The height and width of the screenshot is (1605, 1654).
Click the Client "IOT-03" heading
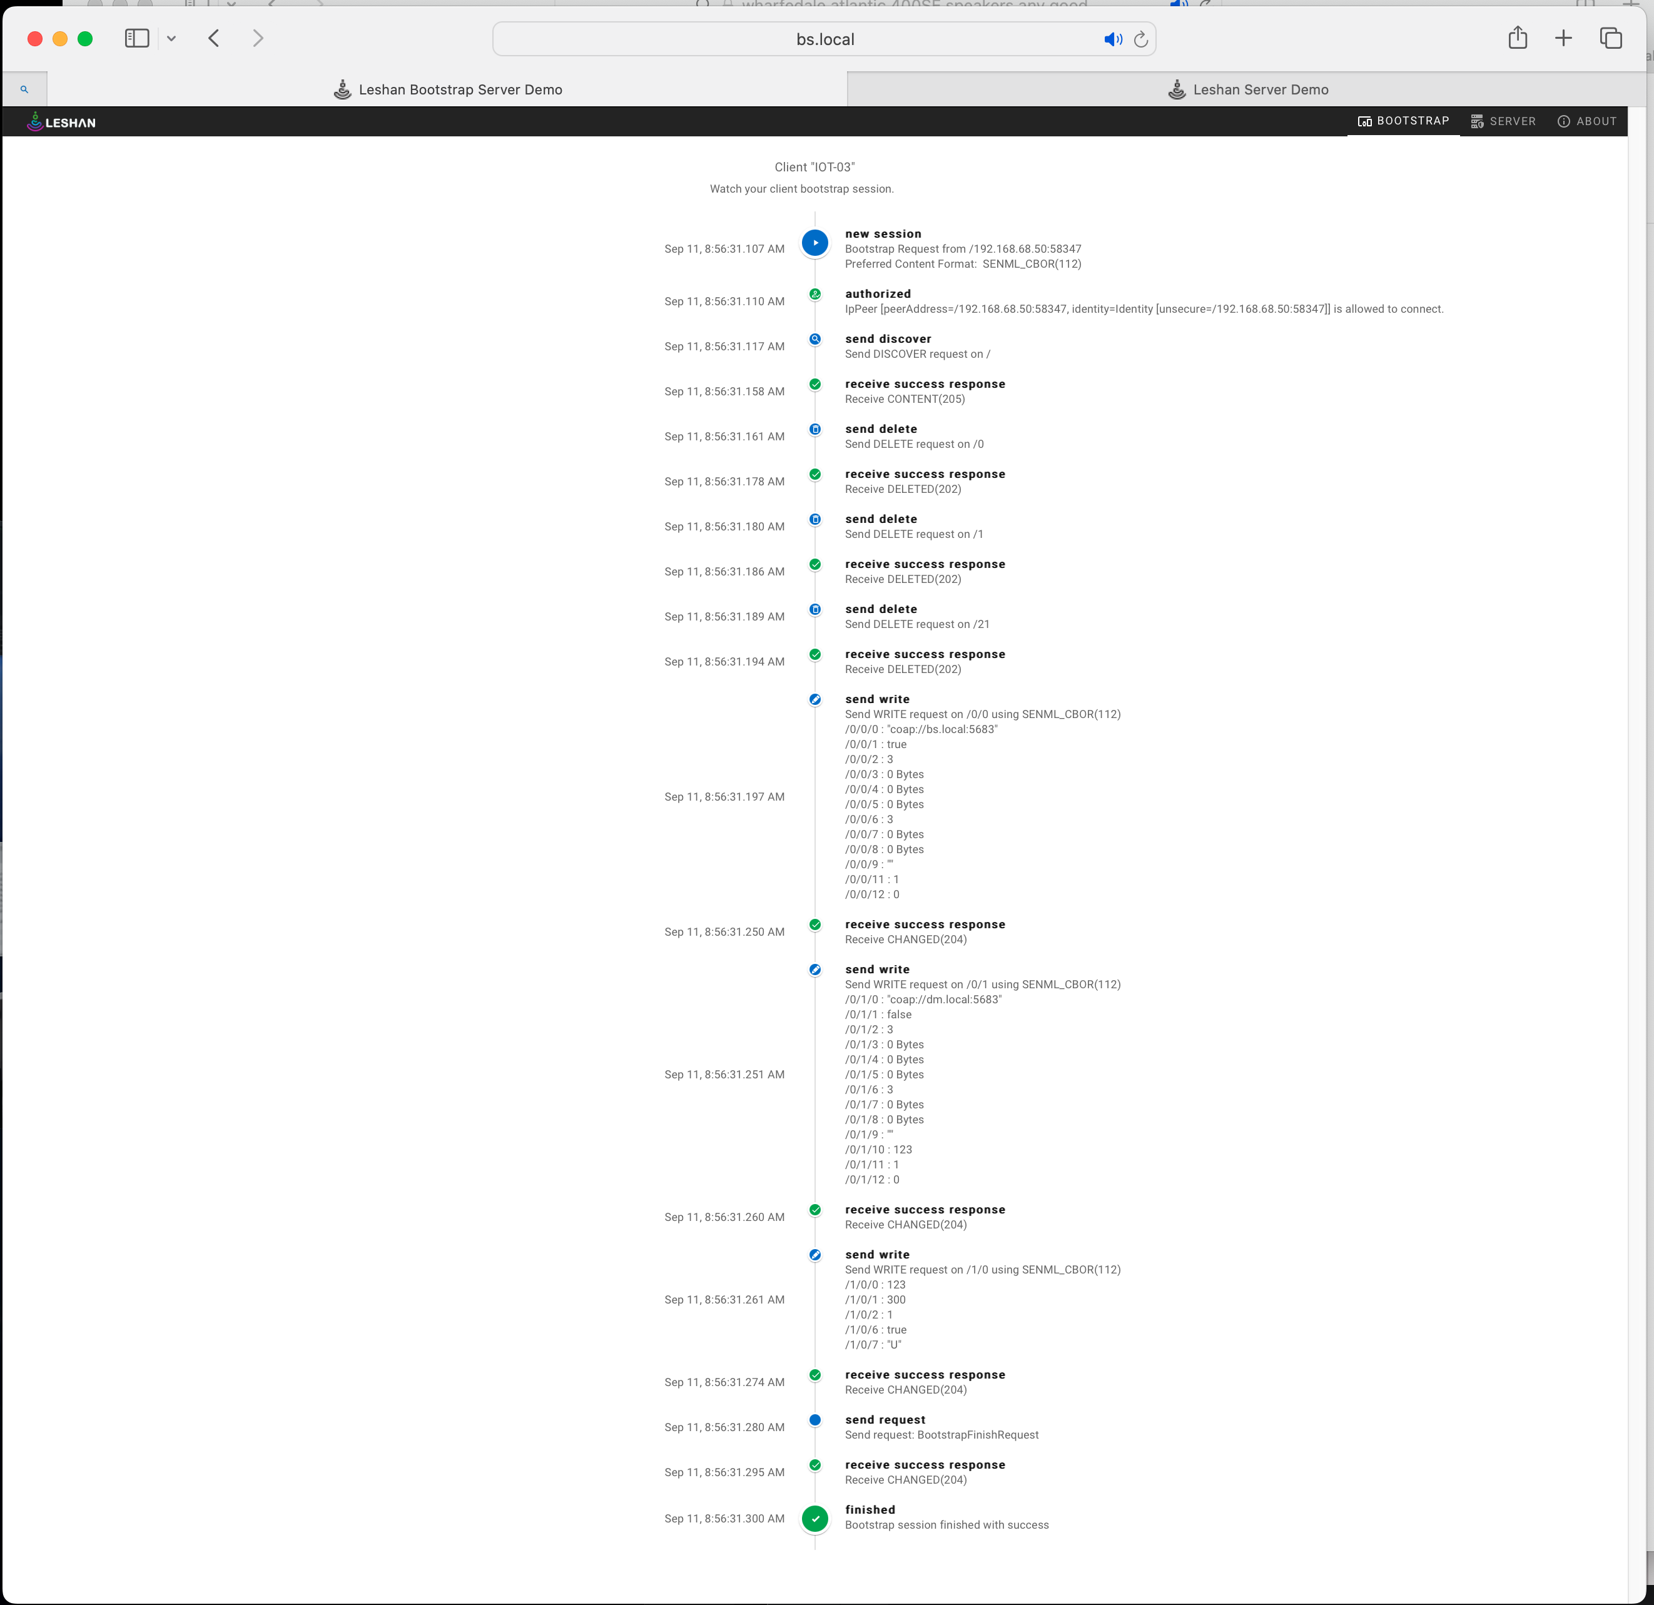click(x=814, y=167)
